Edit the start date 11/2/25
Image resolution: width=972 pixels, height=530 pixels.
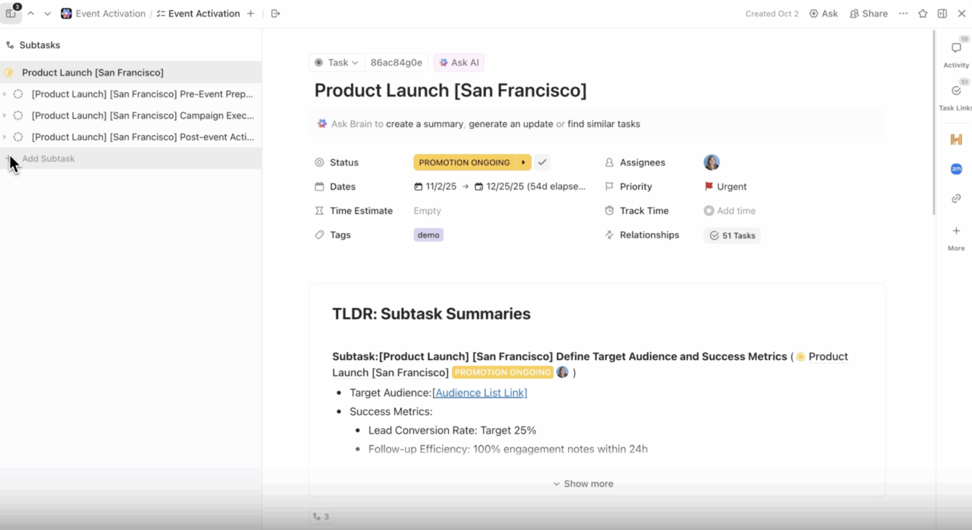coord(435,187)
